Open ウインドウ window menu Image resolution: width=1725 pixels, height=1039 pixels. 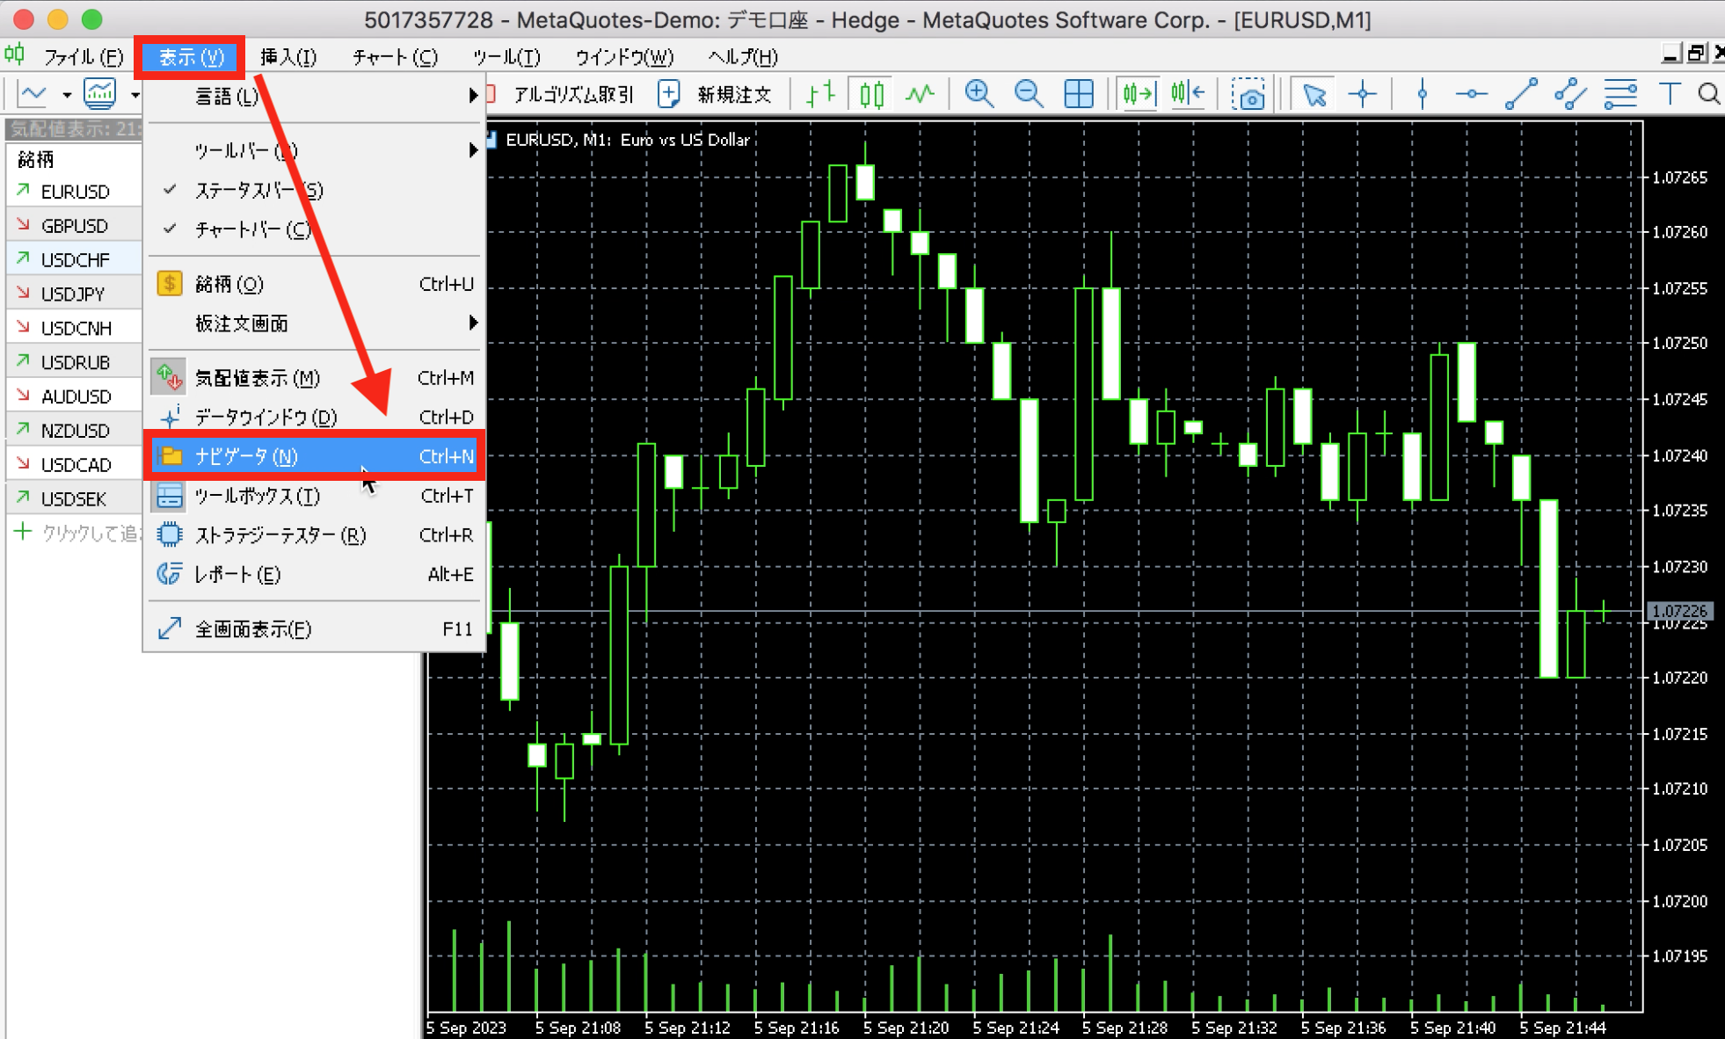624,57
